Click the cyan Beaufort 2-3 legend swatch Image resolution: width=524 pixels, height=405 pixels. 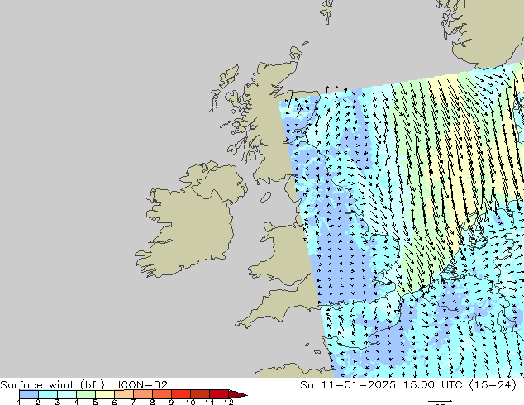coord(48,394)
